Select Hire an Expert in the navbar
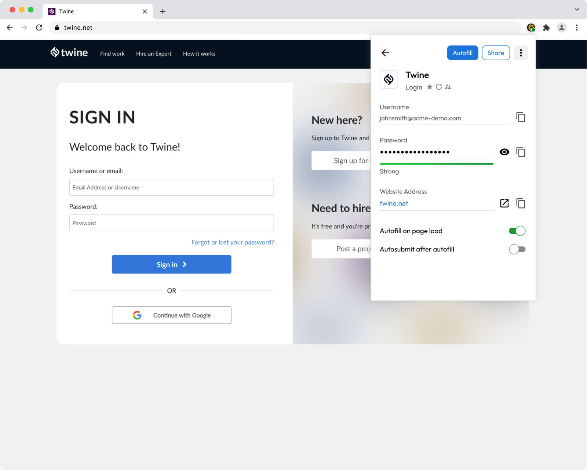This screenshot has height=470, width=587. (x=153, y=54)
